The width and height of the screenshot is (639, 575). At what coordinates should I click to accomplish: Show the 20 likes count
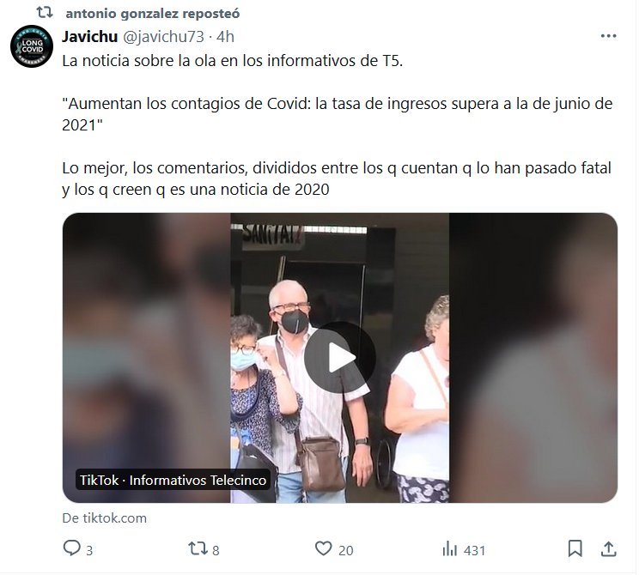click(345, 551)
